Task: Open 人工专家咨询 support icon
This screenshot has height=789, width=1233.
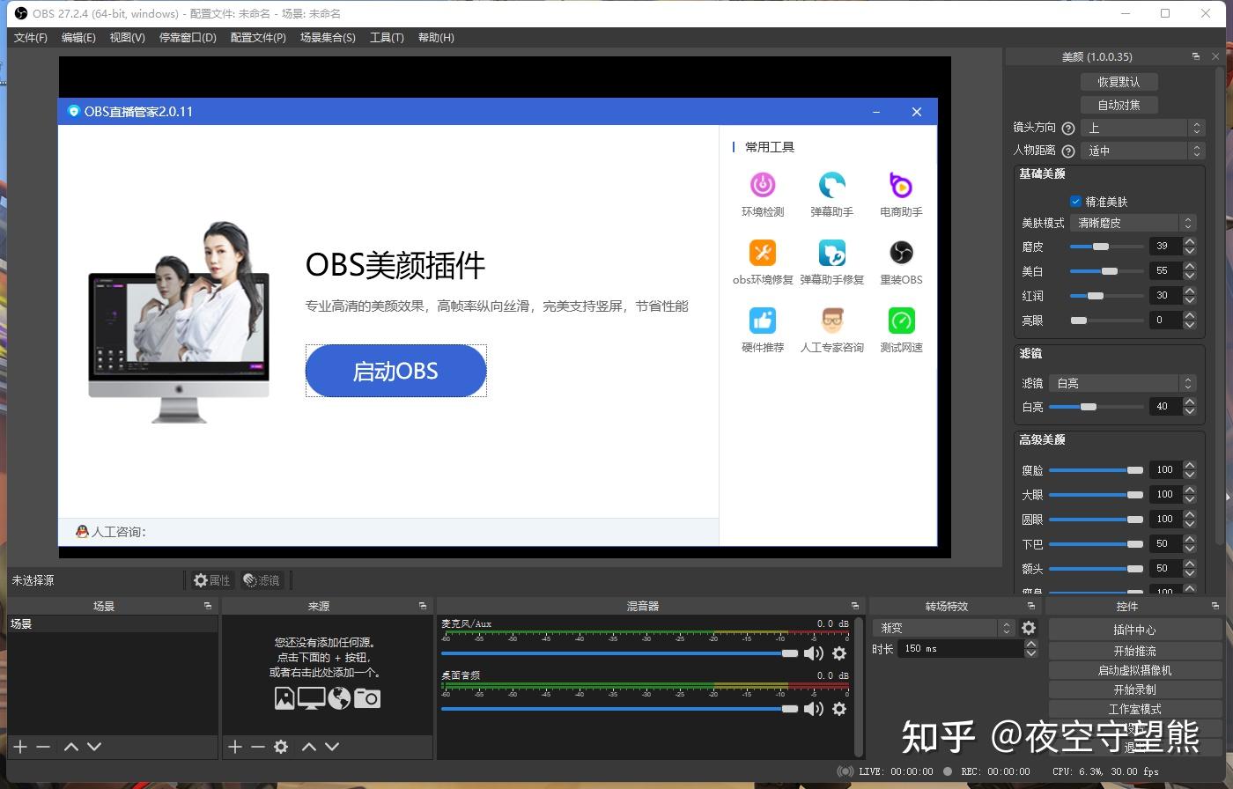Action: pyautogui.click(x=831, y=321)
